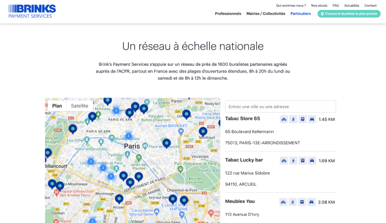Click the city or address search field
386x223 pixels.
280,106
